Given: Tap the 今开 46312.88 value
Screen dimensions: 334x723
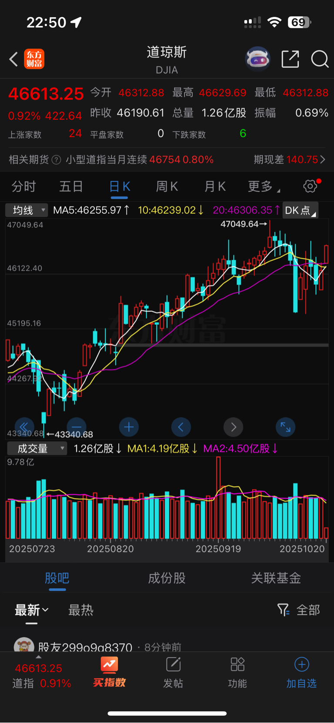Looking at the screenshot, I should tap(141, 93).
